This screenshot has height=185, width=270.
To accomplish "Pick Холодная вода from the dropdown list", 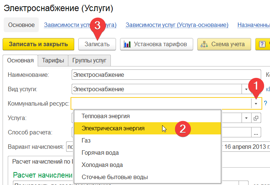I will pos(148,165).
